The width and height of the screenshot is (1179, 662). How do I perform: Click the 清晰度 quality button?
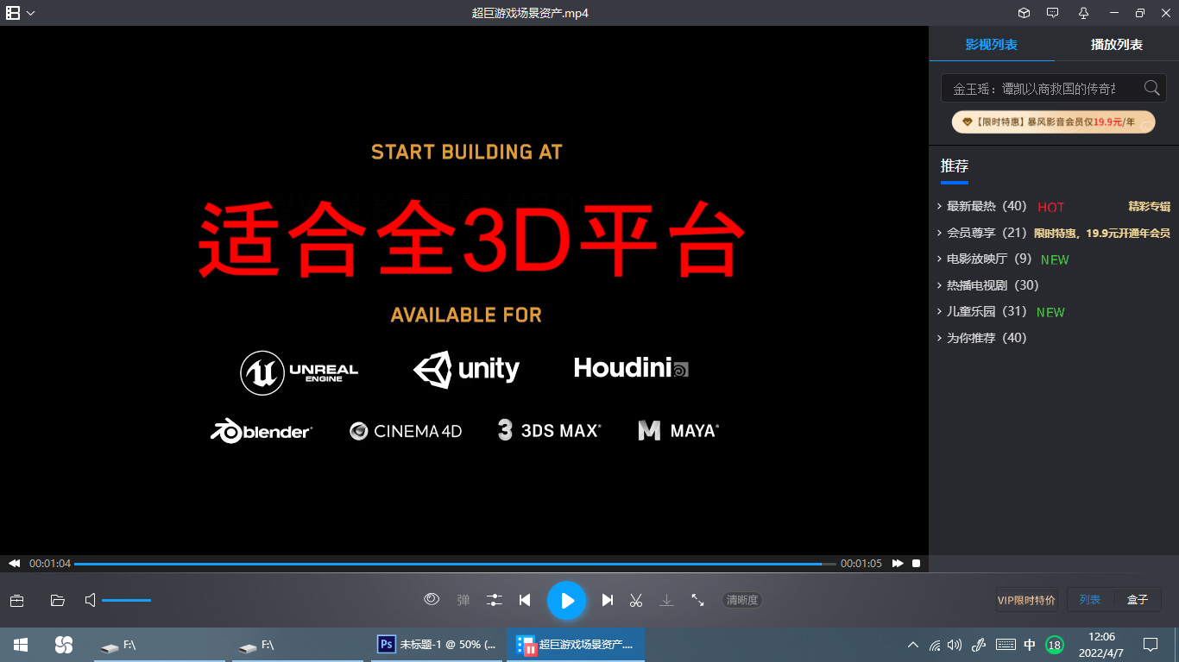coord(741,600)
